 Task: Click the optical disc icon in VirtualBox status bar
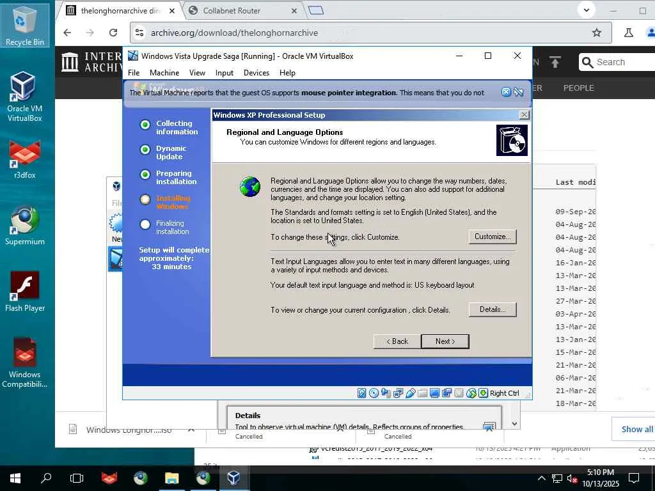(374, 393)
